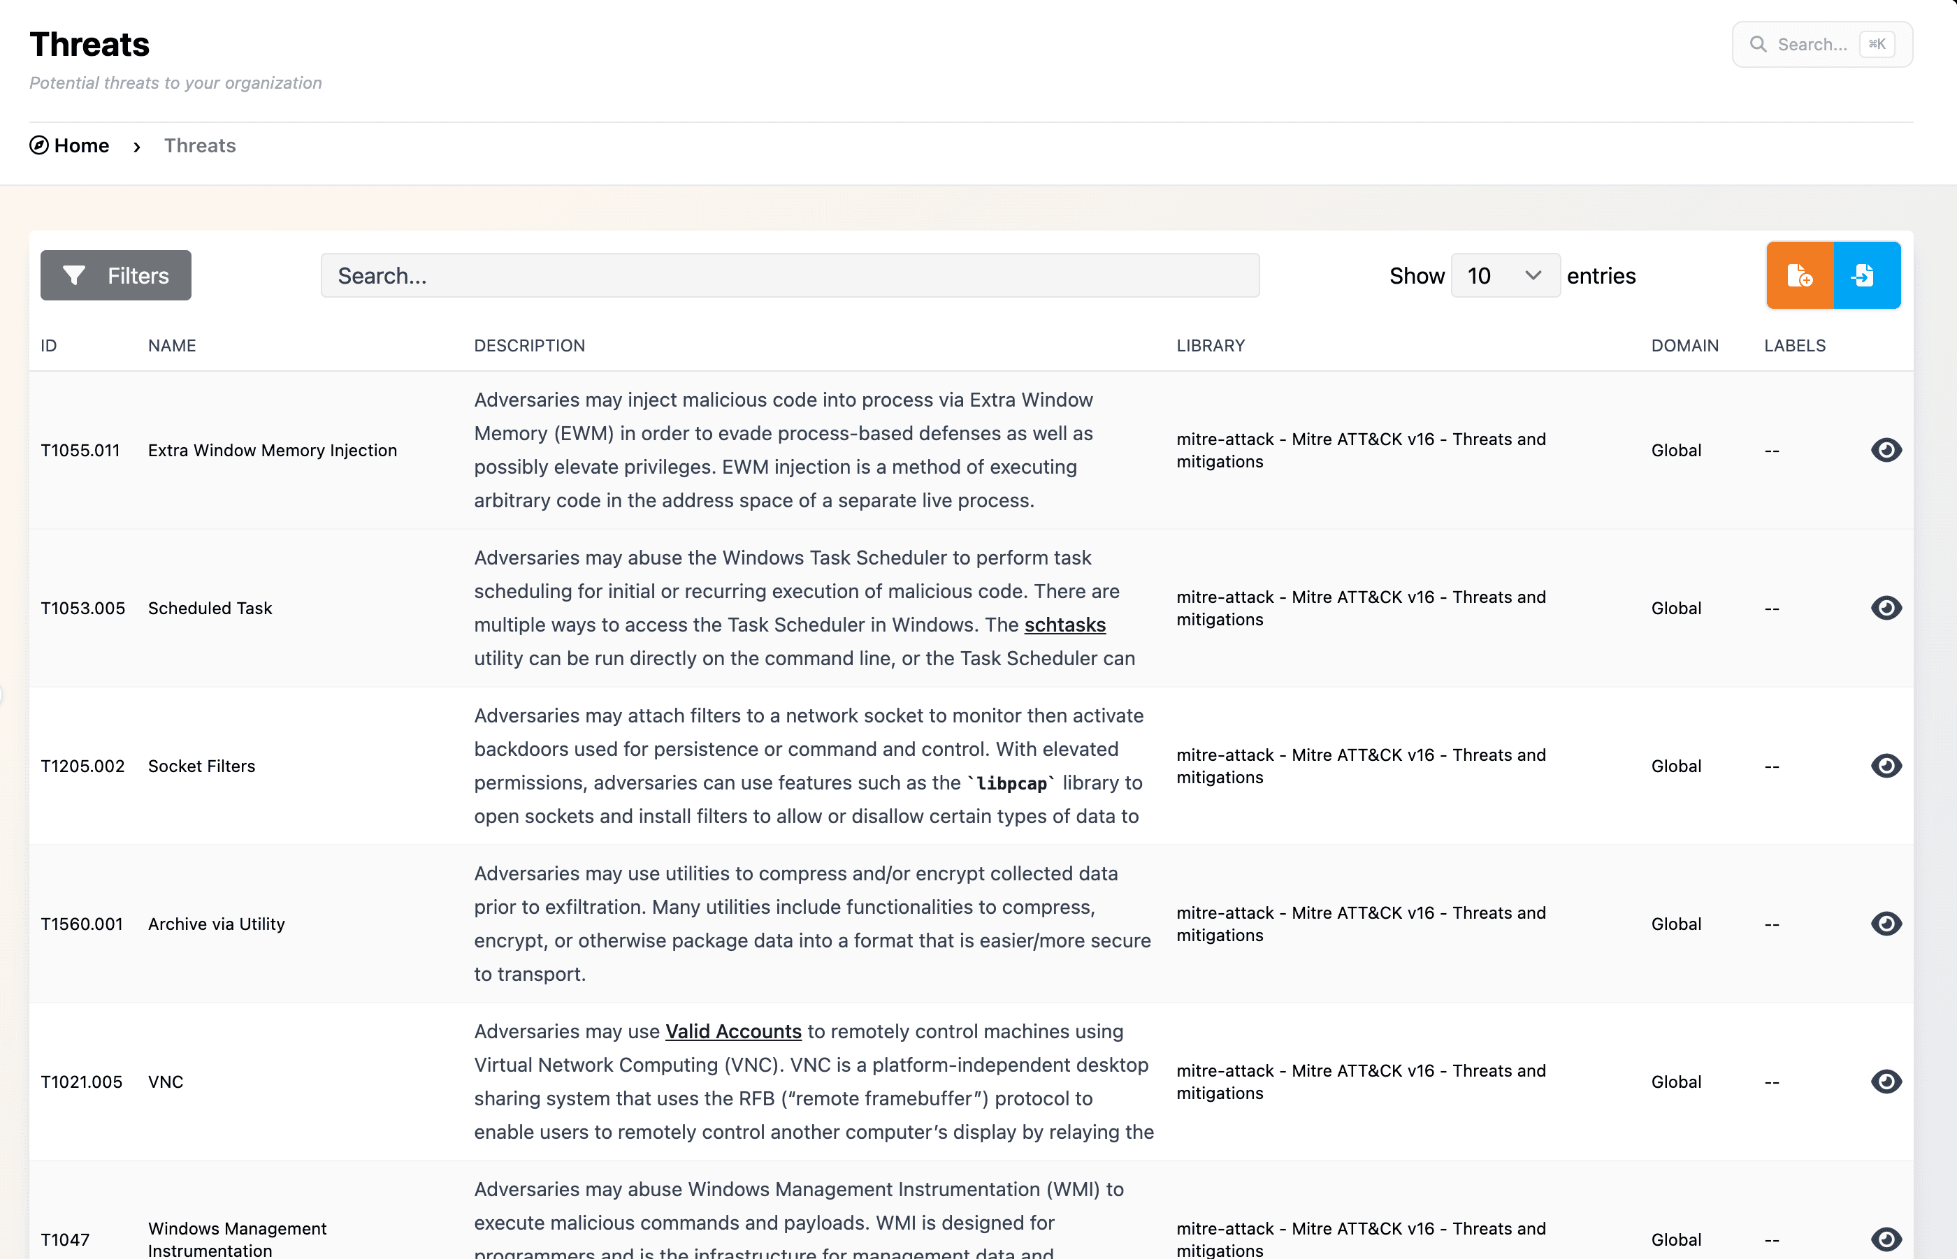
Task: Click the funnel Filters button
Action: (x=116, y=275)
